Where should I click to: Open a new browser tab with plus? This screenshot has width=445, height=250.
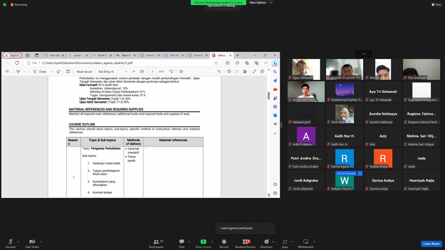click(238, 56)
